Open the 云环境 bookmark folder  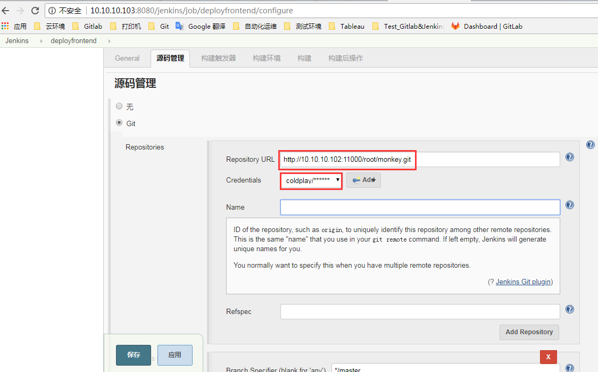(x=49, y=26)
